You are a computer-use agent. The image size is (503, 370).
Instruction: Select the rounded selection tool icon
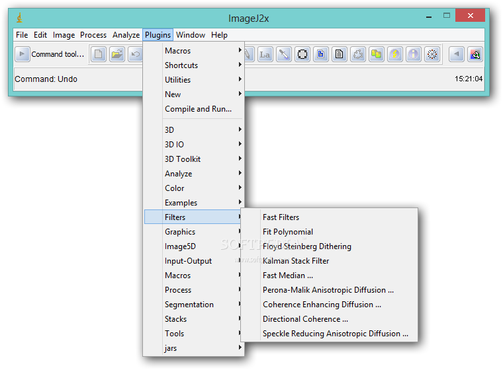click(302, 54)
